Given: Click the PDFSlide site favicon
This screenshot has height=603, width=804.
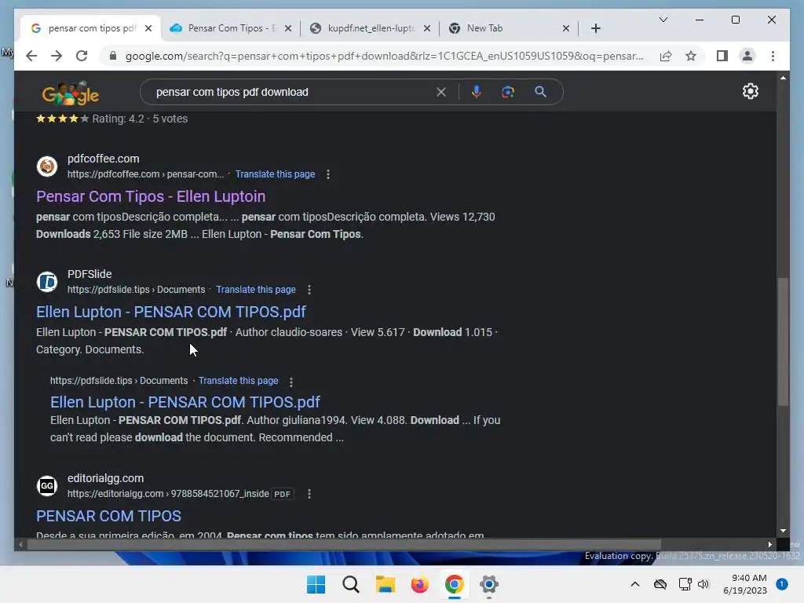Looking at the screenshot, I should (x=47, y=282).
